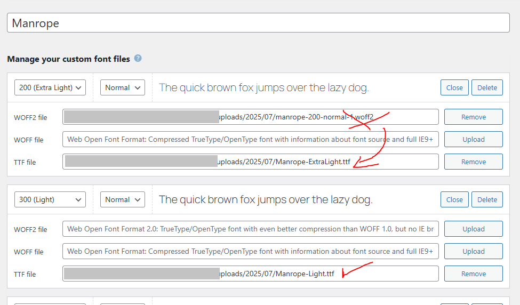Open the 200 (Extra Light) weight dropdown

pyautogui.click(x=50, y=87)
